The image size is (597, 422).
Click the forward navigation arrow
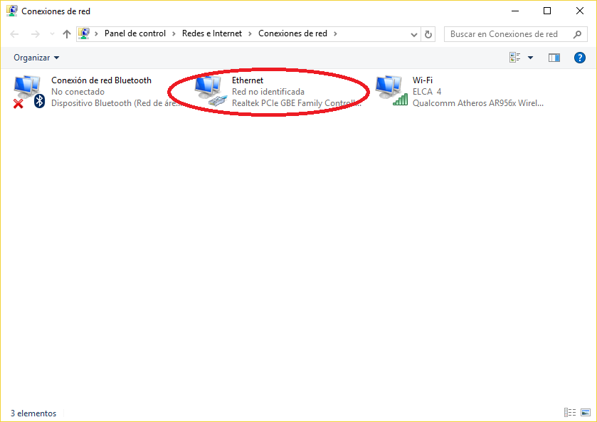pos(35,34)
